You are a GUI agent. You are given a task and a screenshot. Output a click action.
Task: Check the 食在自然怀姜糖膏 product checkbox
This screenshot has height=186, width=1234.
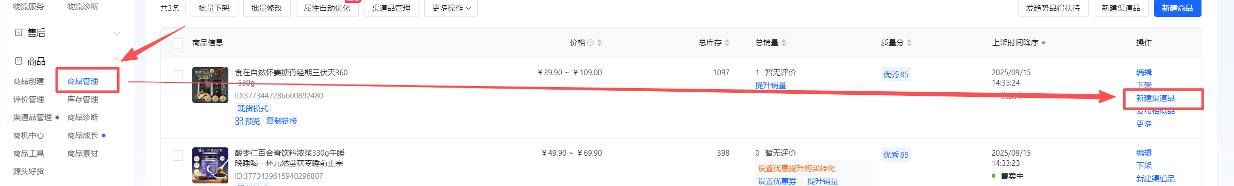click(x=178, y=75)
